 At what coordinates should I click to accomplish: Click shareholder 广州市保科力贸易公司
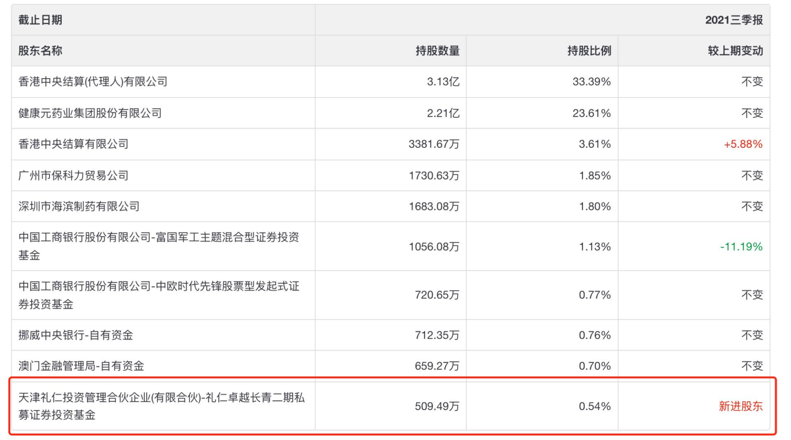click(73, 175)
